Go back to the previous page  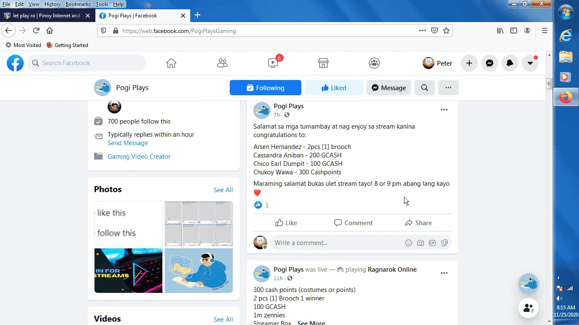tap(8, 30)
